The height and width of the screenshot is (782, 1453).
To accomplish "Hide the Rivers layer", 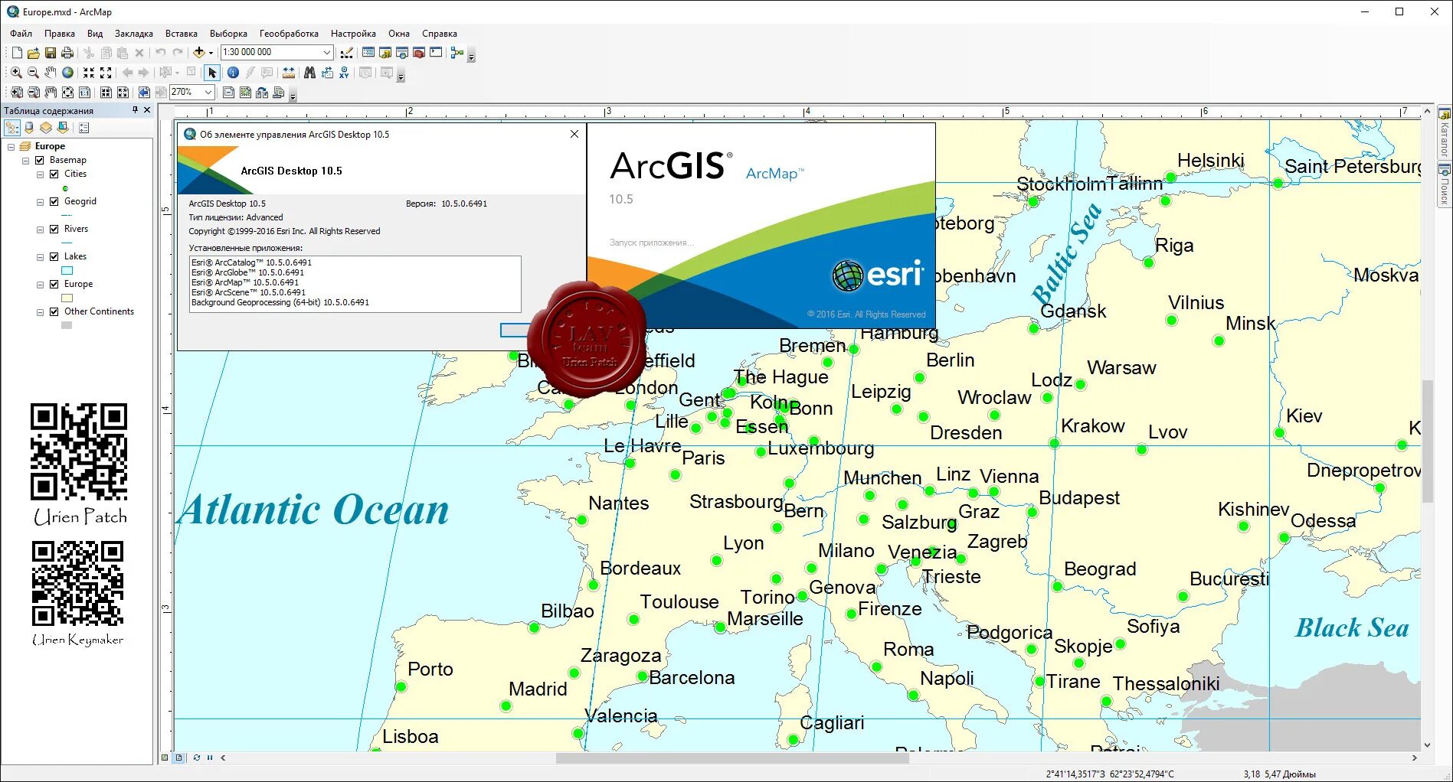I will click(x=54, y=230).
